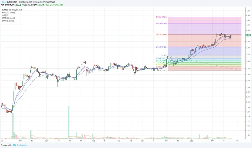
Task: Click the 2018 label on the date axis
Action: click(x=213, y=141)
